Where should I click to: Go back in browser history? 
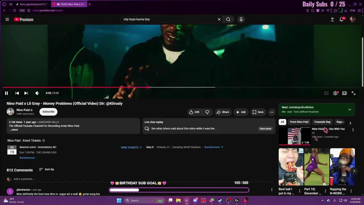coord(4,11)
